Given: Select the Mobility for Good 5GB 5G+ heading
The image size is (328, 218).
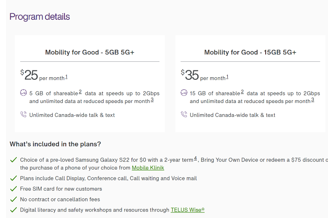Looking at the screenshot, I should pyautogui.click(x=90, y=52).
